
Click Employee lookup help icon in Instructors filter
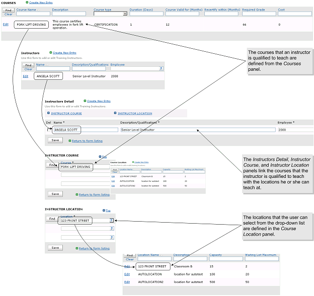click(x=161, y=68)
